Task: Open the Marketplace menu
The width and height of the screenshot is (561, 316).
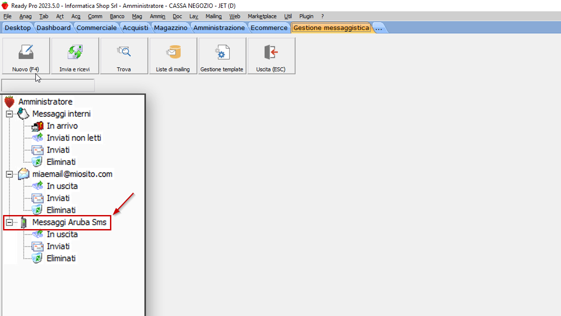Action: click(262, 16)
